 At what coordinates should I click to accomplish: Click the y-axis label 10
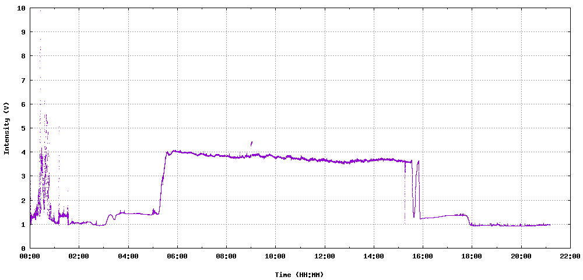[x=21, y=8]
